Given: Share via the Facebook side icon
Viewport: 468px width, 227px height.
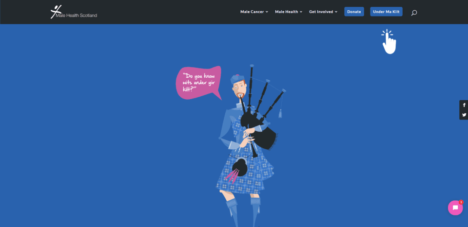Looking at the screenshot, I should (464, 105).
